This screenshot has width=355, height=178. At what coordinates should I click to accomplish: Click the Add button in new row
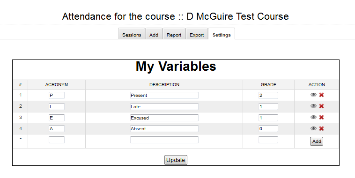pos(317,141)
